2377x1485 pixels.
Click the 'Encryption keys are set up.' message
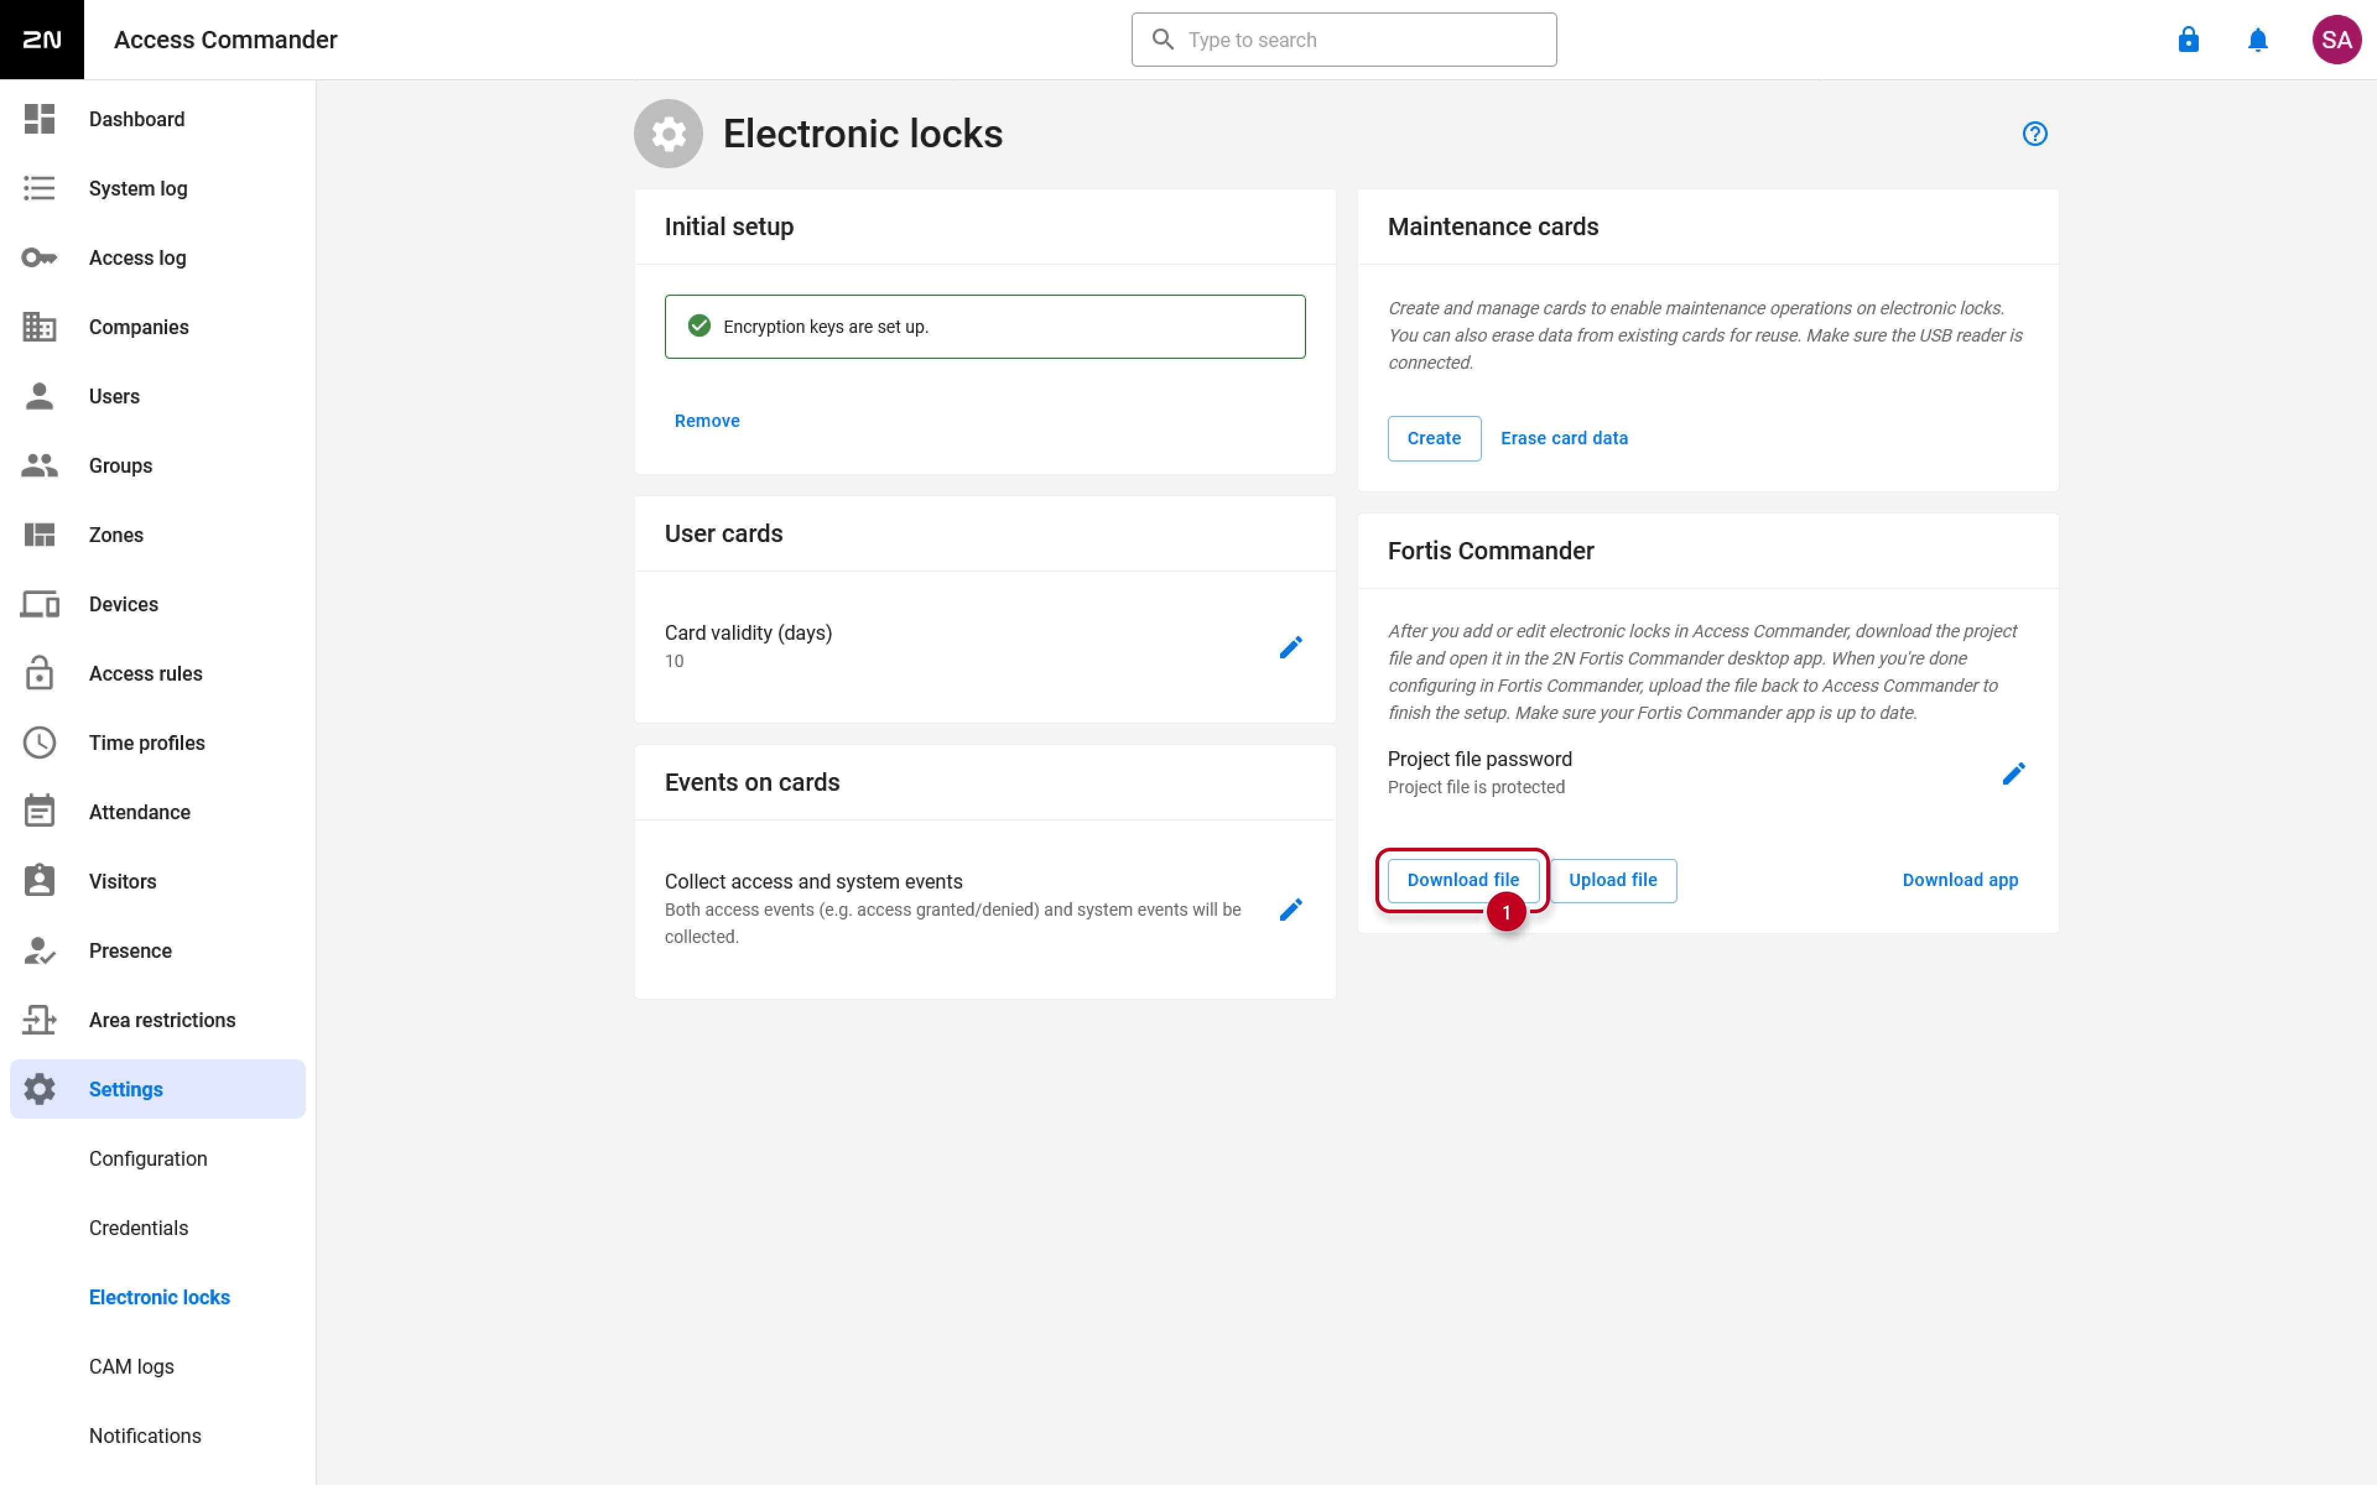pos(825,327)
